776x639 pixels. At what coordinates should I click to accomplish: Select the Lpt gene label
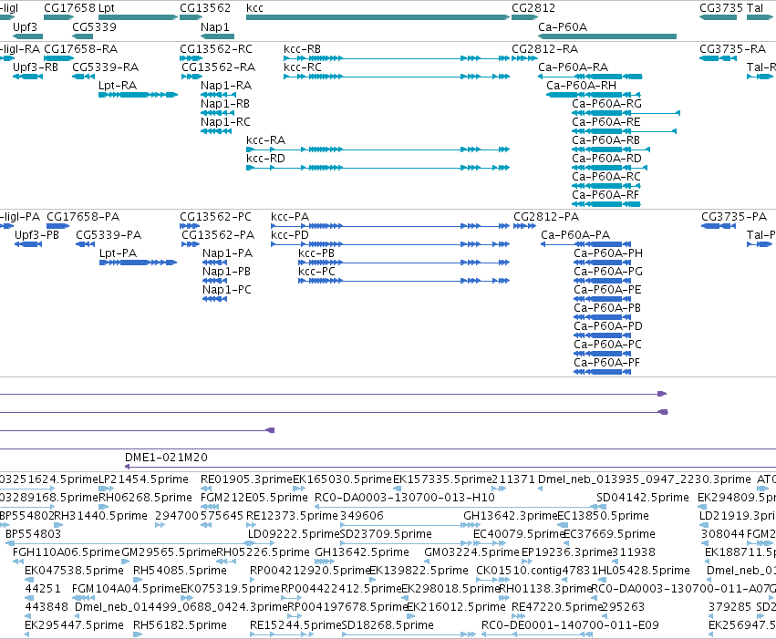pyautogui.click(x=107, y=8)
